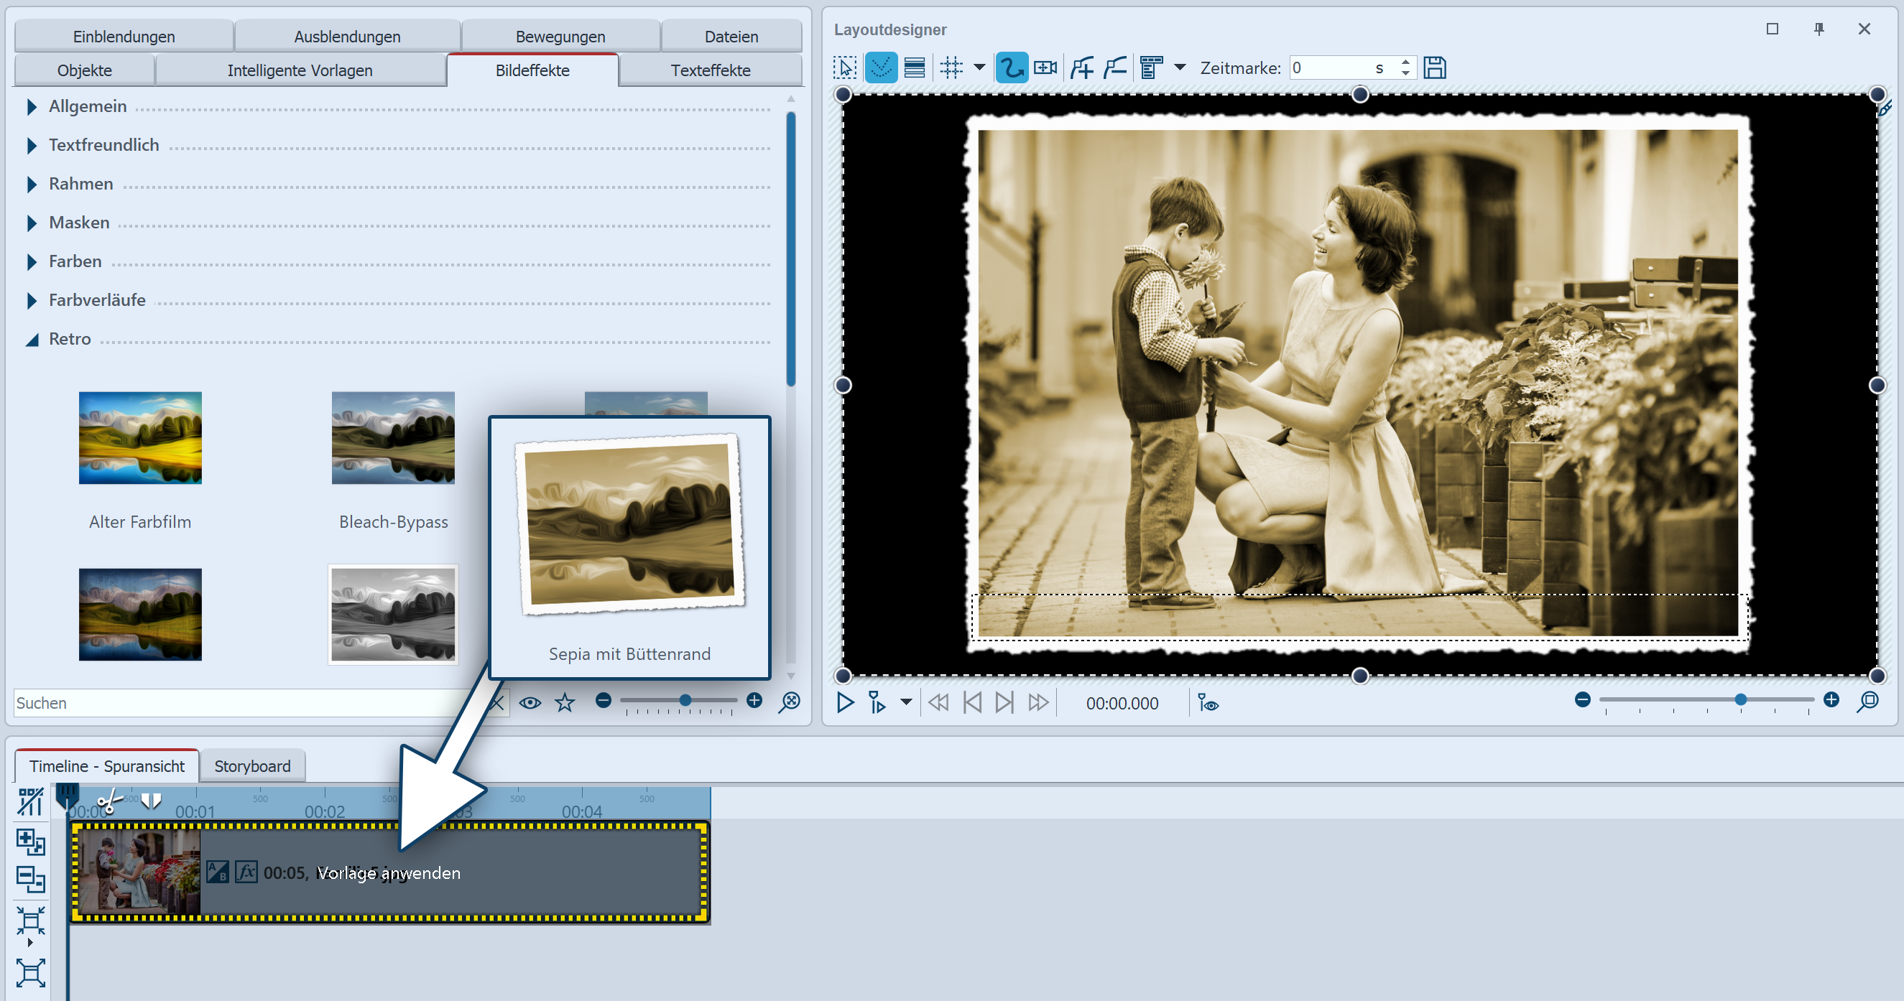
Task: Click the save icon in the Layoutdesigner toolbar
Action: pyautogui.click(x=1435, y=68)
